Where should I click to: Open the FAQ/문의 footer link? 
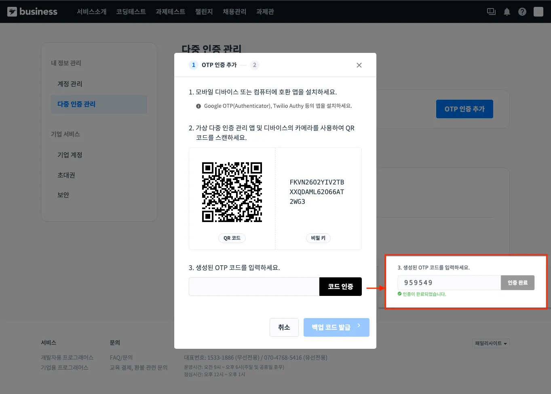tap(121, 358)
